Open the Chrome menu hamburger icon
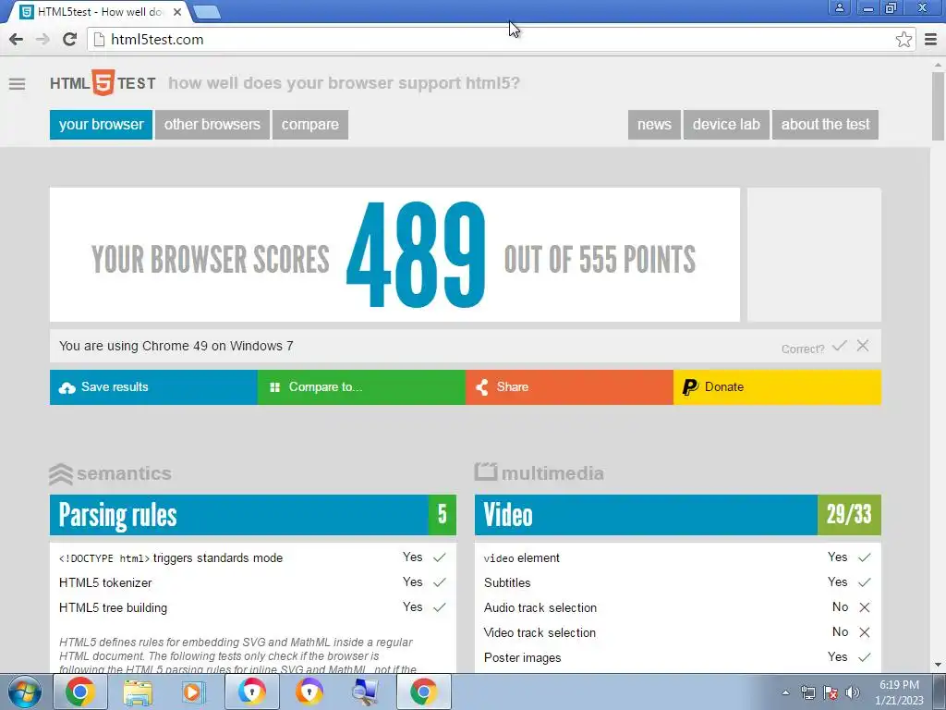The width and height of the screenshot is (946, 710). (930, 39)
